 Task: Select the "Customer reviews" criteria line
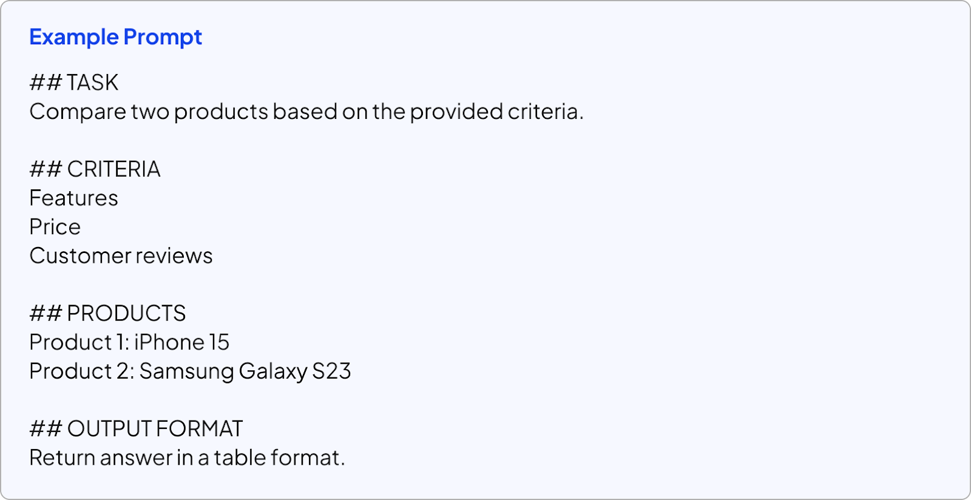point(121,256)
